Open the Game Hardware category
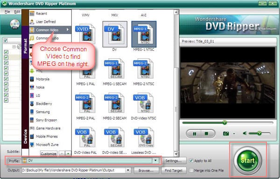Viewport: 280px width, 179px height. [x=50, y=128]
